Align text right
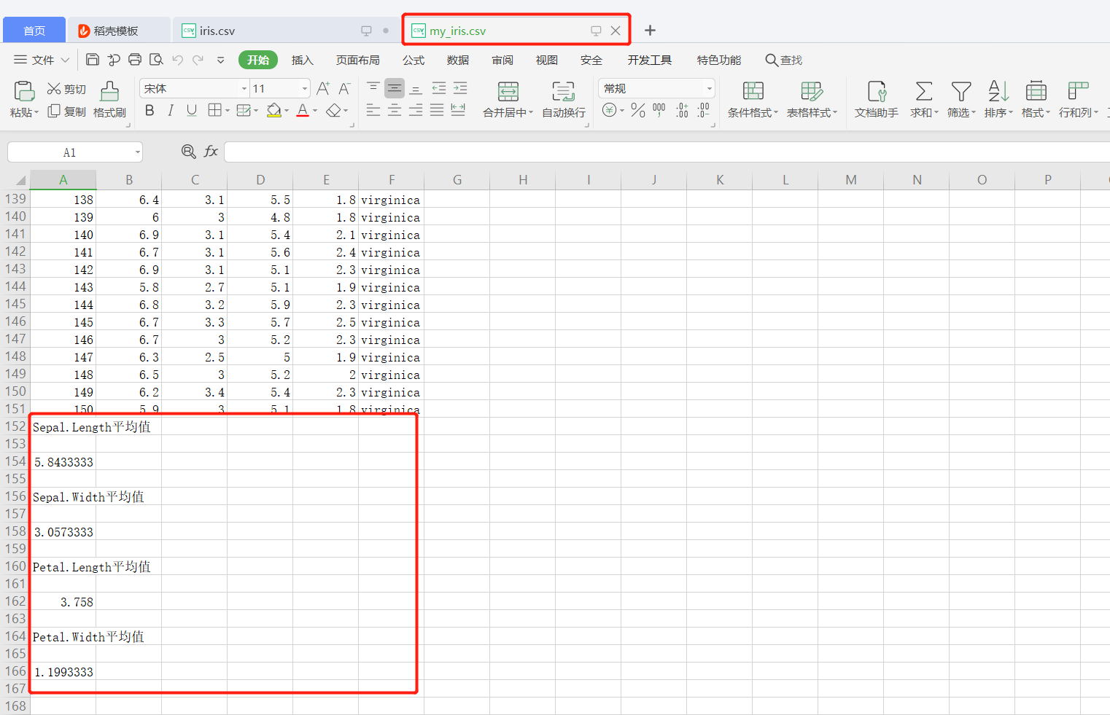This screenshot has height=715, width=1110. [x=416, y=110]
